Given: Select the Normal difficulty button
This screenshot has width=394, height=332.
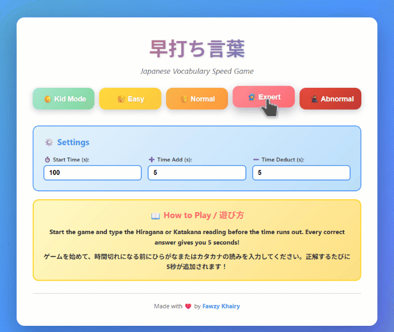Looking at the screenshot, I should click(x=197, y=98).
